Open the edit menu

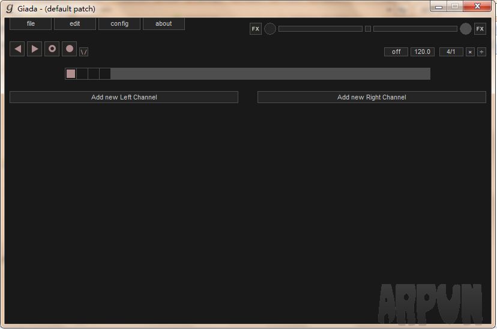point(75,24)
